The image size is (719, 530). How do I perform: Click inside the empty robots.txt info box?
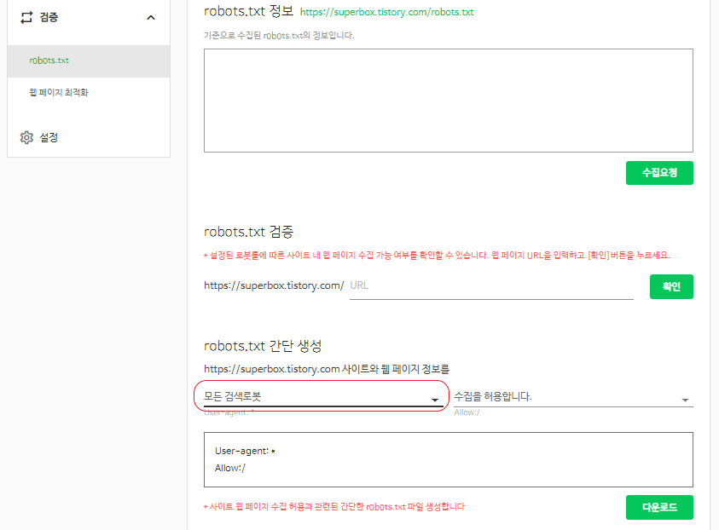click(x=448, y=100)
